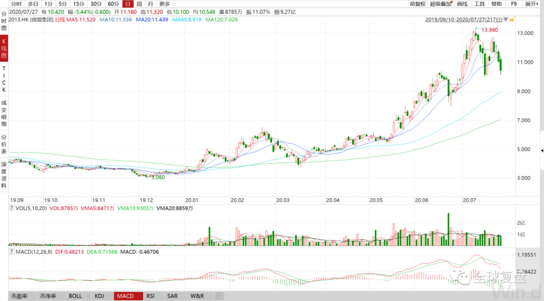Click the MA10:11.336 legend label
Screen dimensions: 544x301
click(x=115, y=20)
